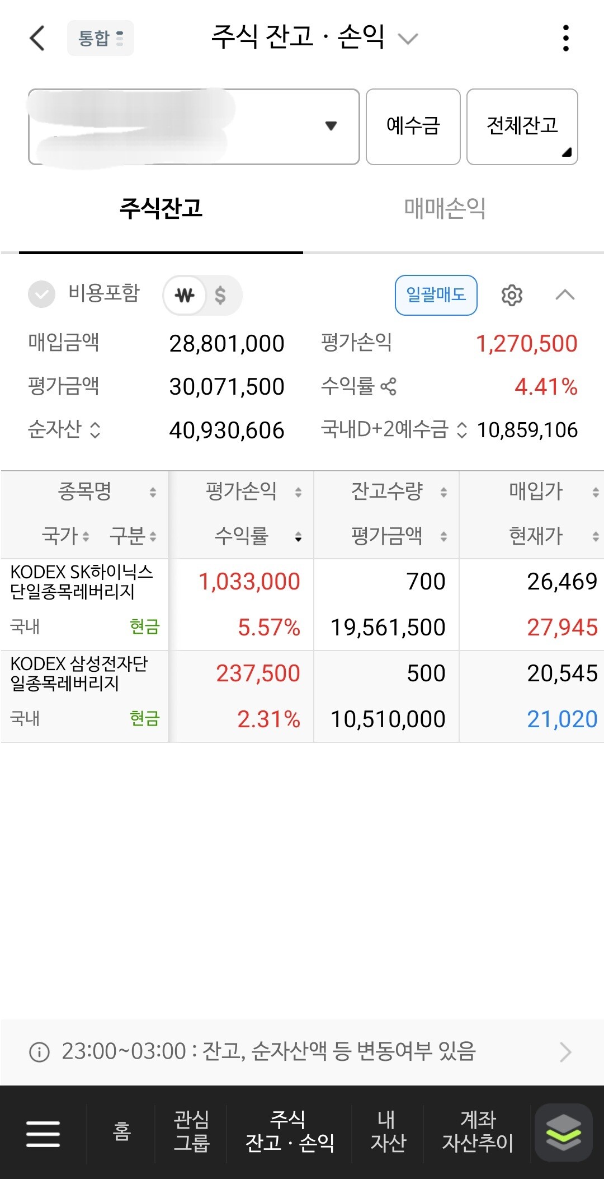Tap the green layers icon
The height and width of the screenshot is (1179, 604).
click(563, 1132)
